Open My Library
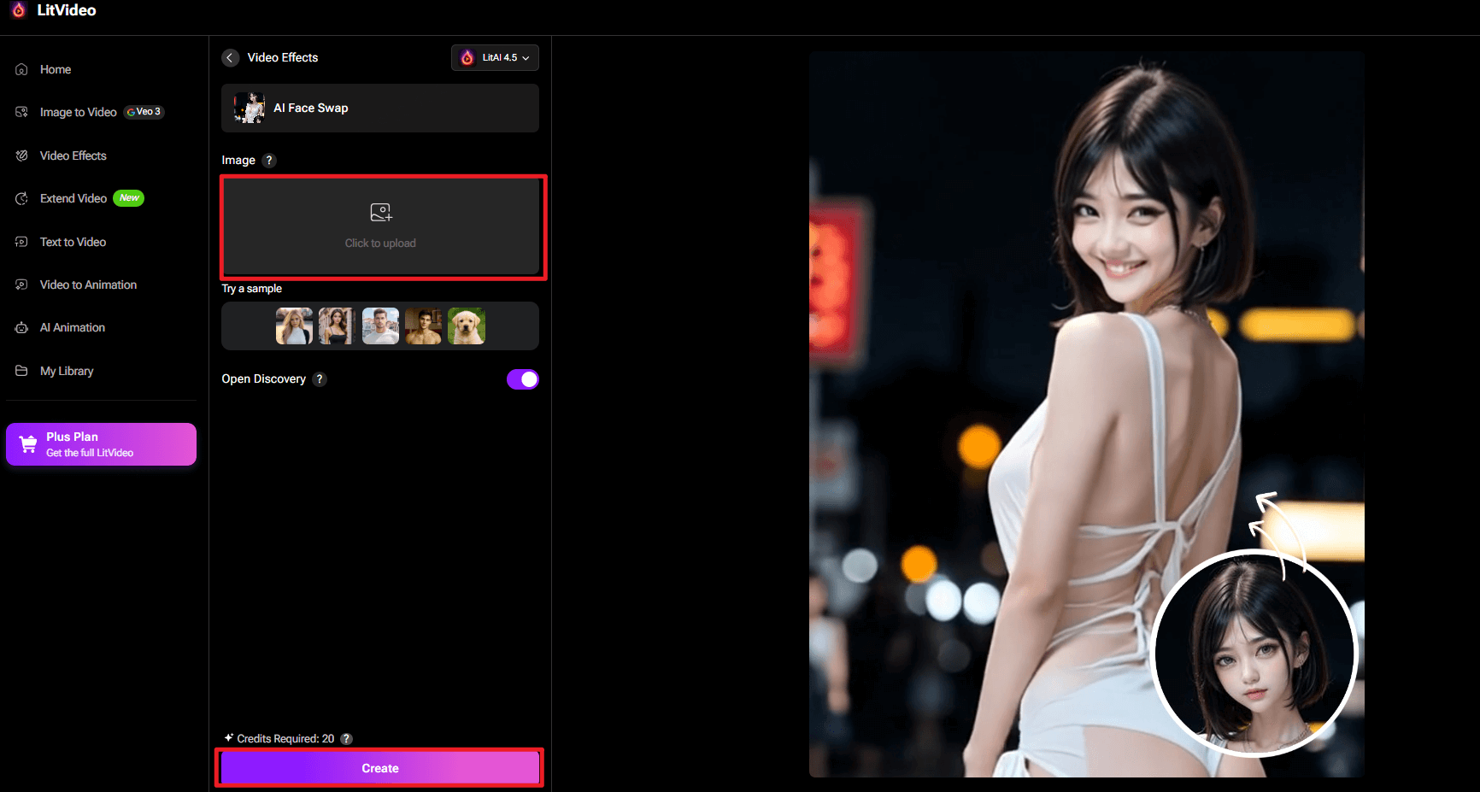Viewport: 1480px width, 792px height. point(67,371)
